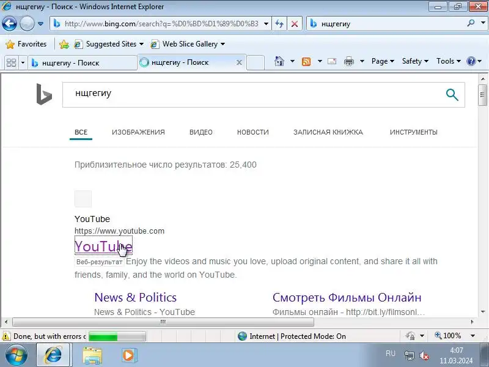Open the Tools menu
Image resolution: width=489 pixels, height=367 pixels.
click(448, 61)
